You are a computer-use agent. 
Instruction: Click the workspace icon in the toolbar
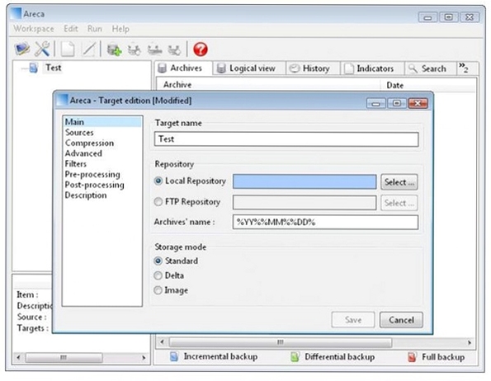pos(21,49)
